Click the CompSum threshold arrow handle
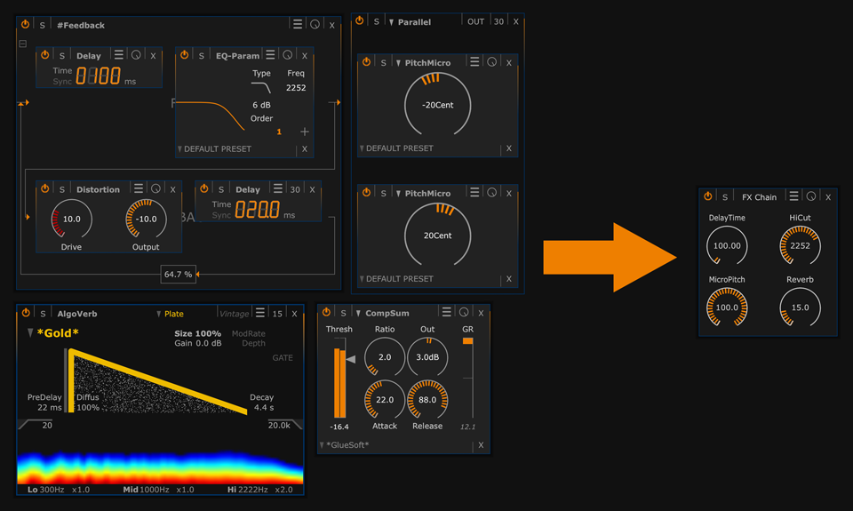The image size is (853, 511). [351, 359]
